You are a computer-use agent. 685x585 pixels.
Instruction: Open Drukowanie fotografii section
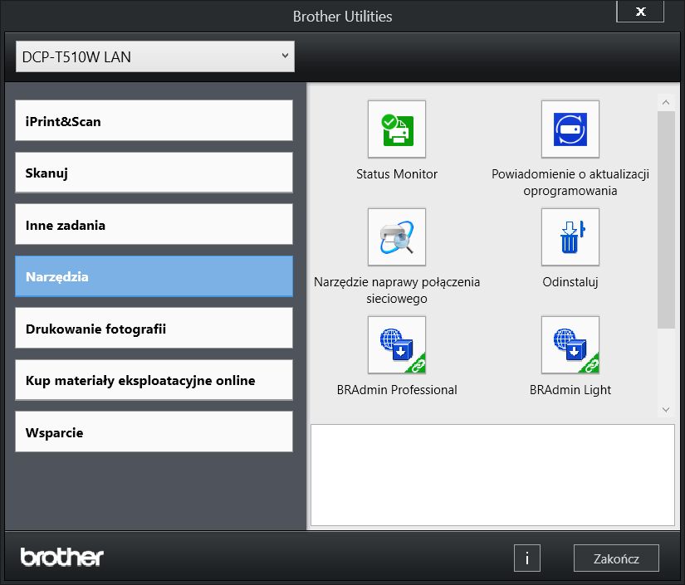coord(154,329)
